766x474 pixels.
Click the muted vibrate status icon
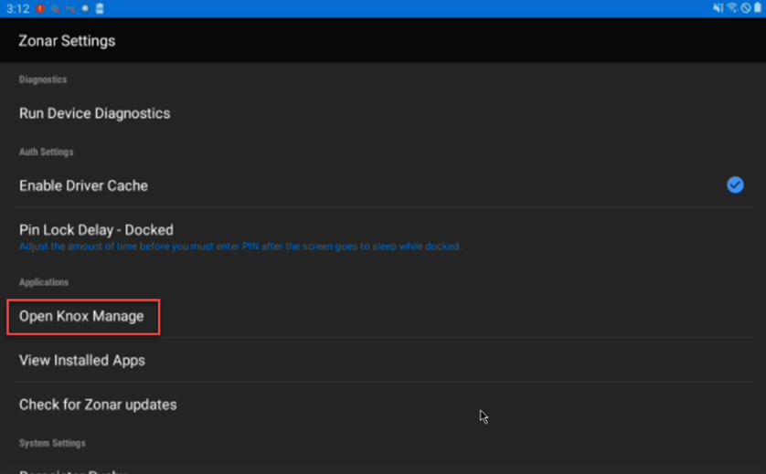tap(718, 8)
